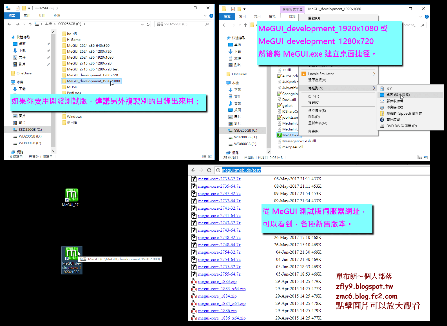This screenshot has height=326, width=447.
Task: Click the Bluetooth device icon in Send-to submenu
Action: [x=382, y=120]
